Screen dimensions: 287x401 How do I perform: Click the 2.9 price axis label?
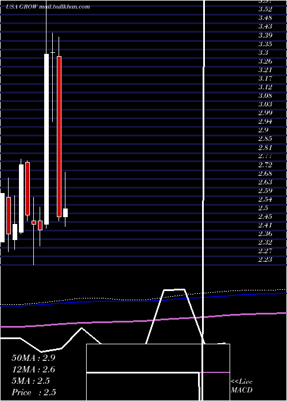click(263, 130)
